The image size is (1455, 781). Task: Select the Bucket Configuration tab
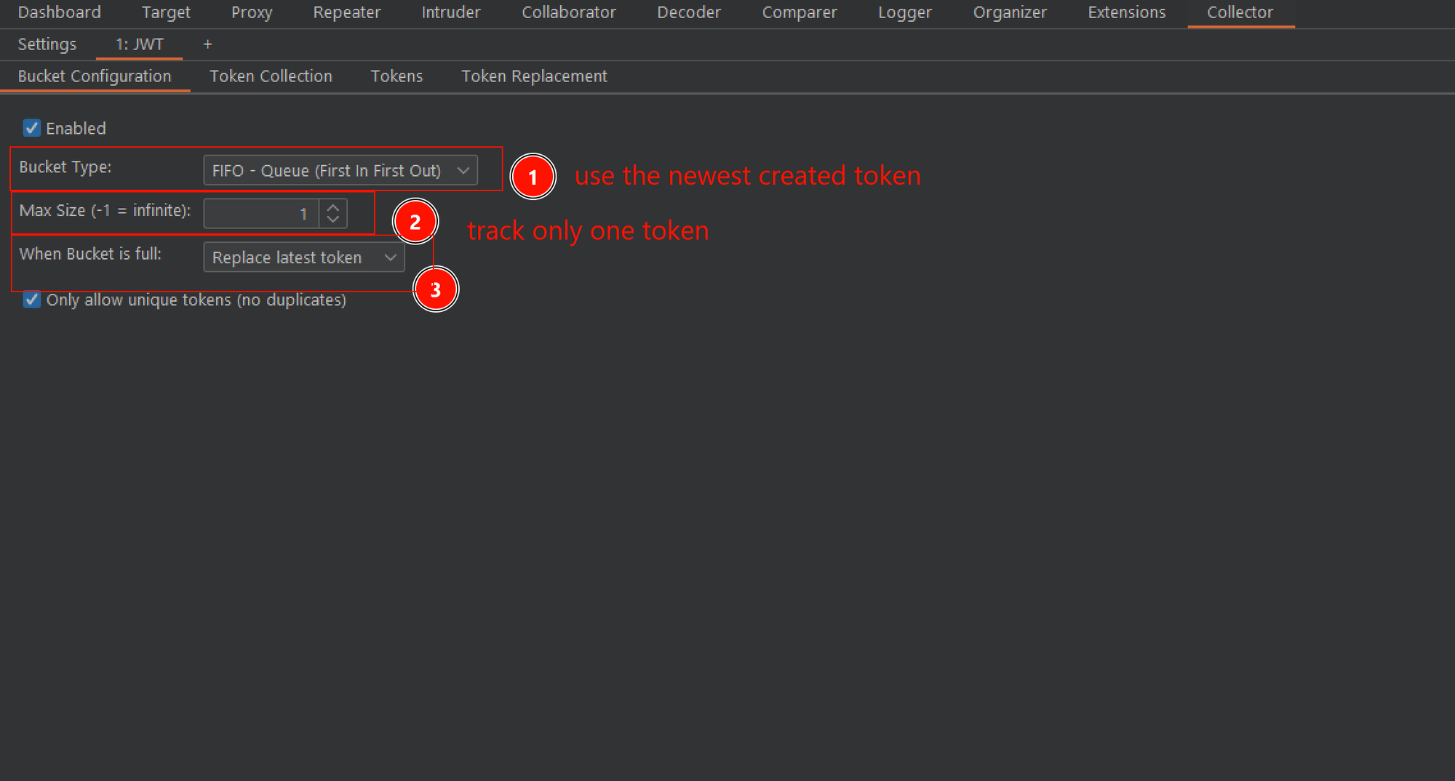[x=95, y=76]
